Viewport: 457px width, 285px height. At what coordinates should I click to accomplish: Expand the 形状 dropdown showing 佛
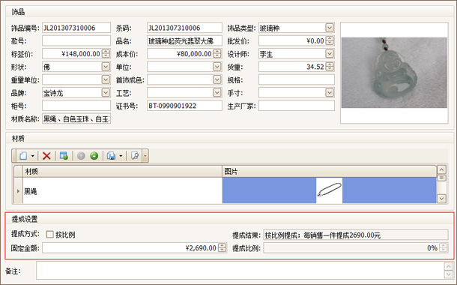point(106,67)
